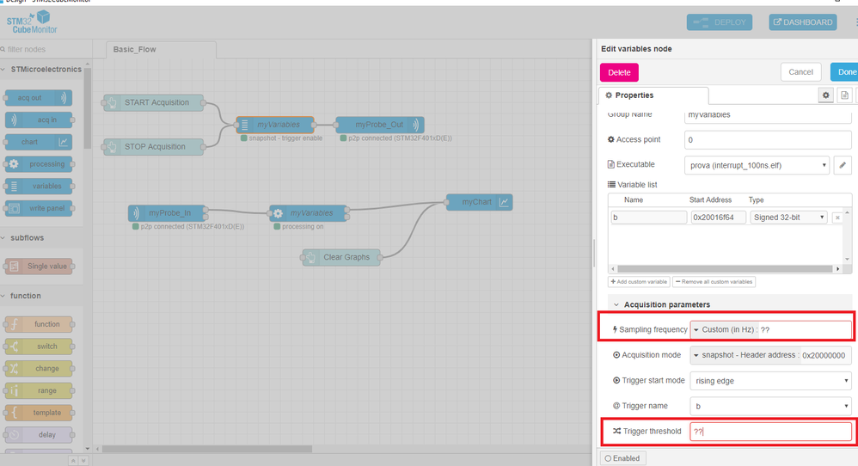Select the write panel palette node
Screen dimensions: 858x466
(x=39, y=208)
